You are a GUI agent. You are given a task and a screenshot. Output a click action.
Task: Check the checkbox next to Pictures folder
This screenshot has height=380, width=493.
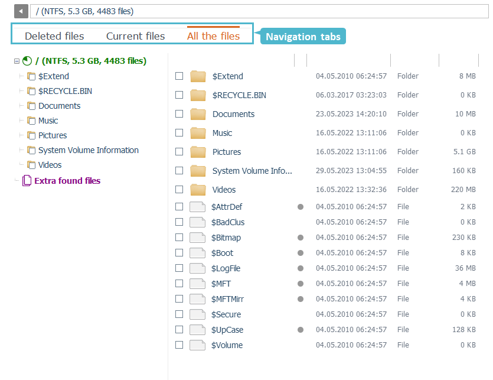(x=179, y=151)
